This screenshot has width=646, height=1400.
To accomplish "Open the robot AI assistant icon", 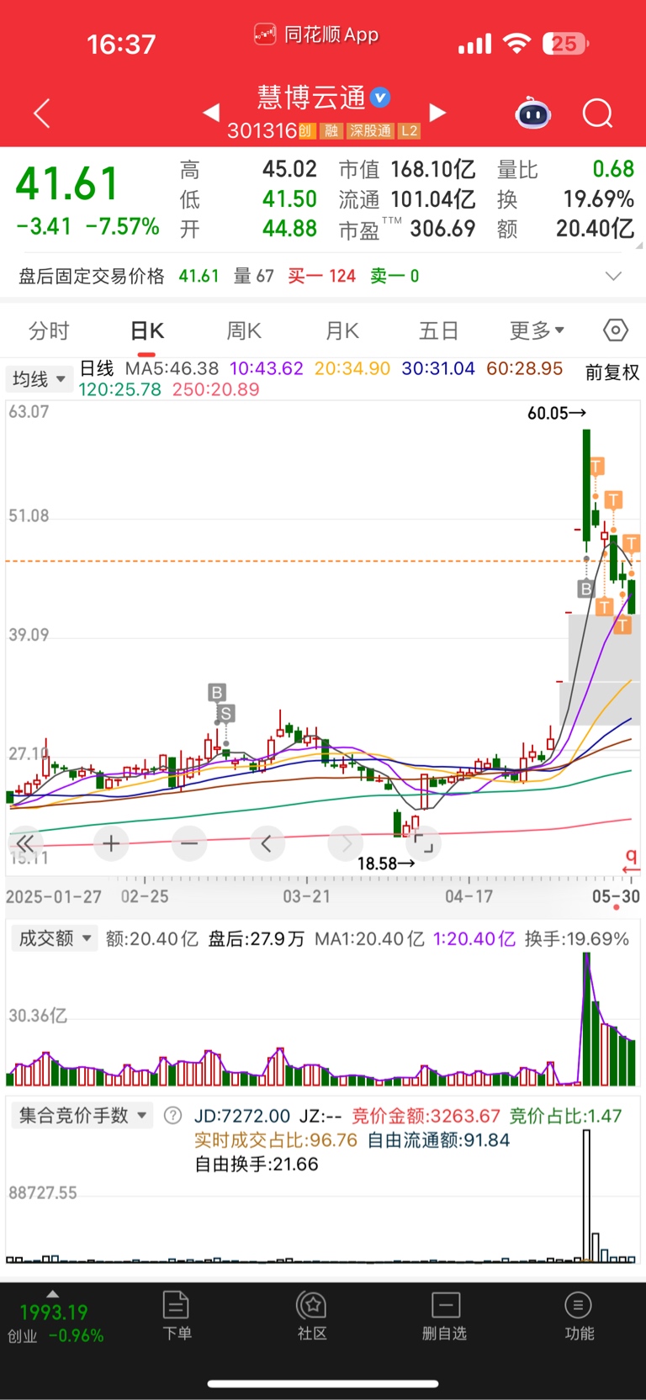I will pos(532,113).
